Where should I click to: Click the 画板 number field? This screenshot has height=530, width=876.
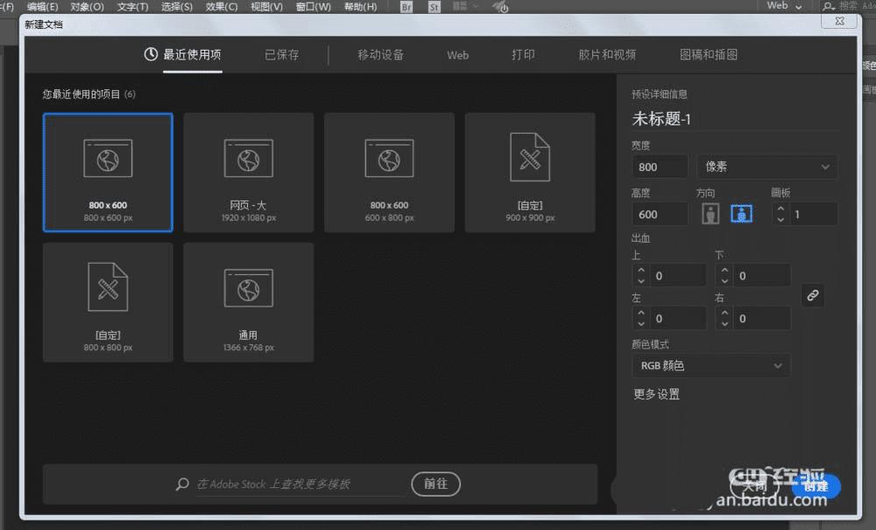pos(813,215)
